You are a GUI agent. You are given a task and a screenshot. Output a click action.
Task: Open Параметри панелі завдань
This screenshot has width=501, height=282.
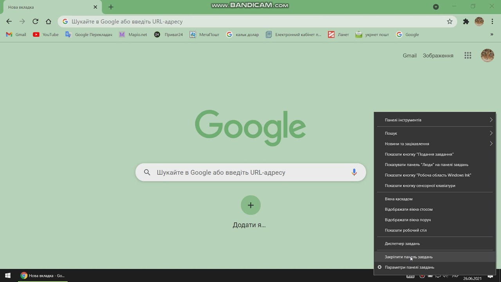click(435, 267)
